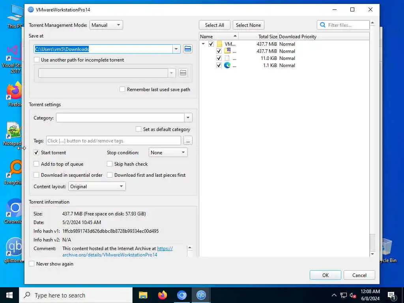The width and height of the screenshot is (404, 303).
Task: Sort by Total Size column header
Action: (x=258, y=36)
